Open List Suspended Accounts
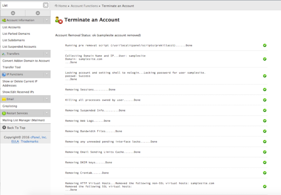281x195 pixels. (19, 47)
